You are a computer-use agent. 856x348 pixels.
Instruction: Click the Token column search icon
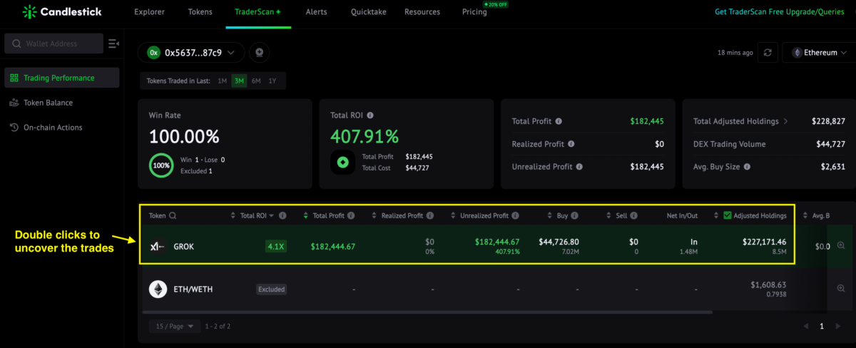point(173,215)
